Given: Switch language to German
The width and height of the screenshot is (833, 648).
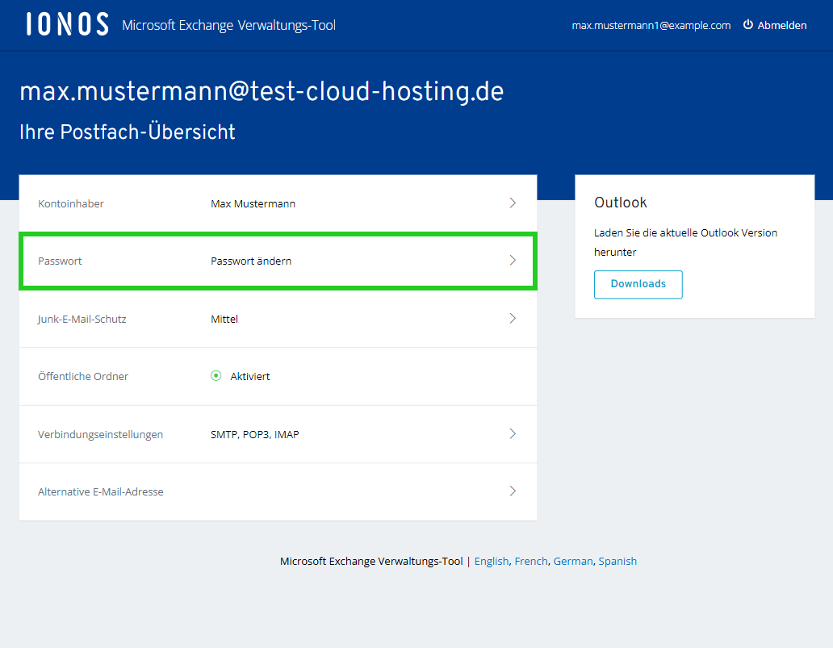Looking at the screenshot, I should pos(573,562).
